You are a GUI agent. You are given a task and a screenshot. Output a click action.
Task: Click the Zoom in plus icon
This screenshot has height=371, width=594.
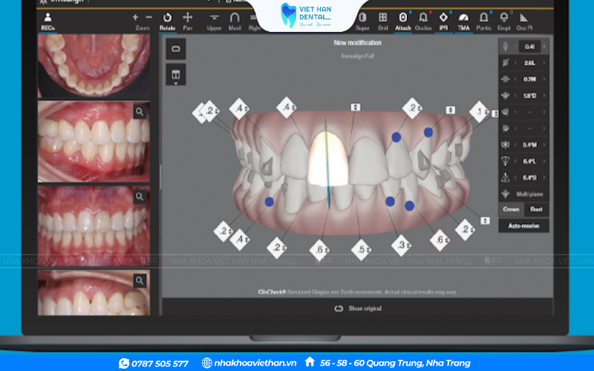click(135, 16)
